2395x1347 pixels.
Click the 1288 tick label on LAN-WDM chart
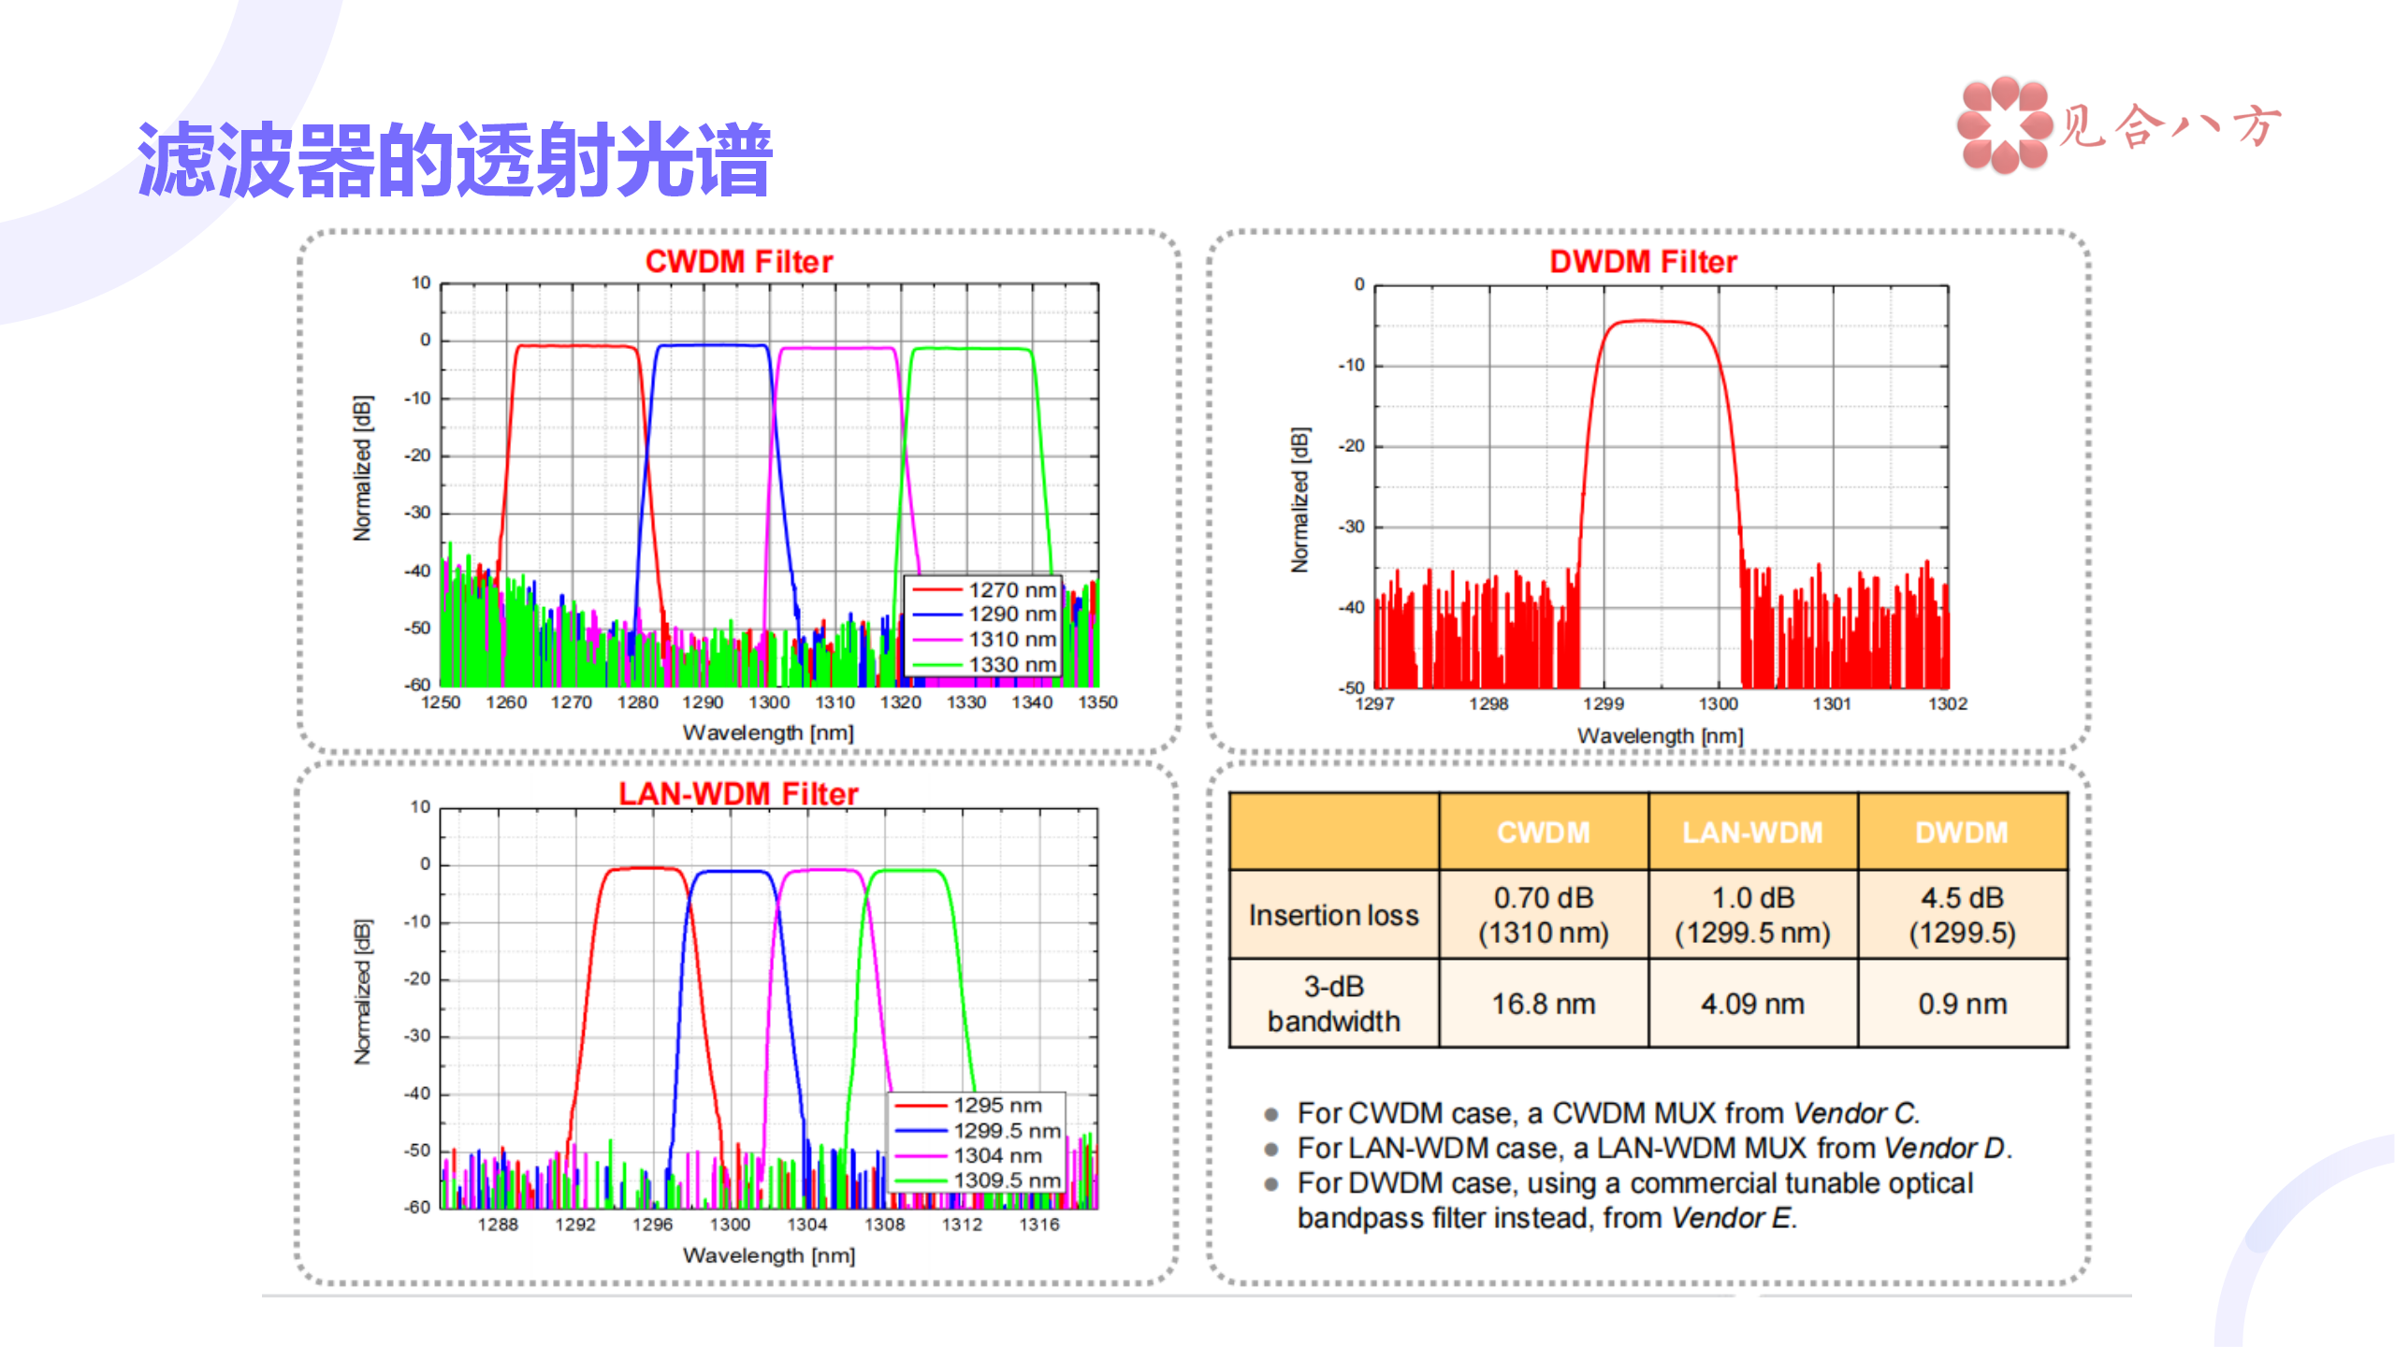coord(498,1224)
